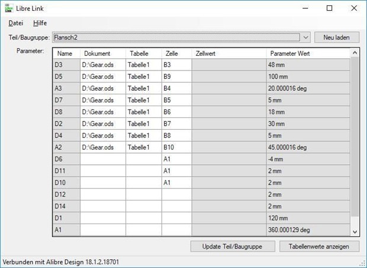Minimize the Libre Link window
The width and height of the screenshot is (367, 268).
pos(305,8)
